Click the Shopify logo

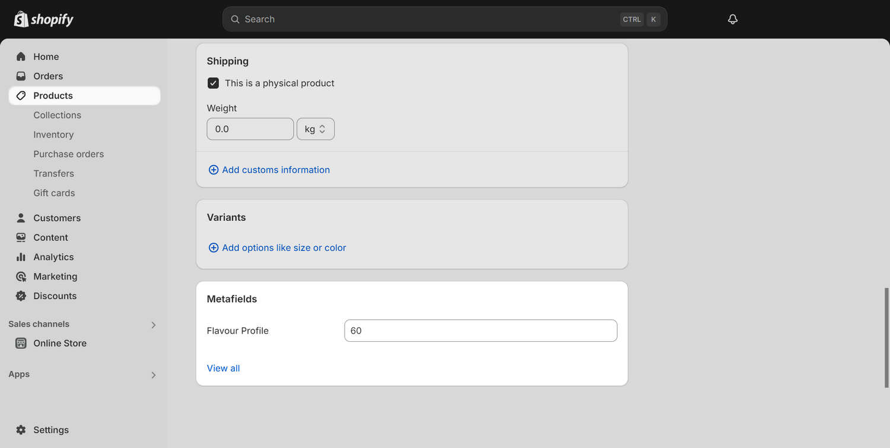(x=43, y=19)
